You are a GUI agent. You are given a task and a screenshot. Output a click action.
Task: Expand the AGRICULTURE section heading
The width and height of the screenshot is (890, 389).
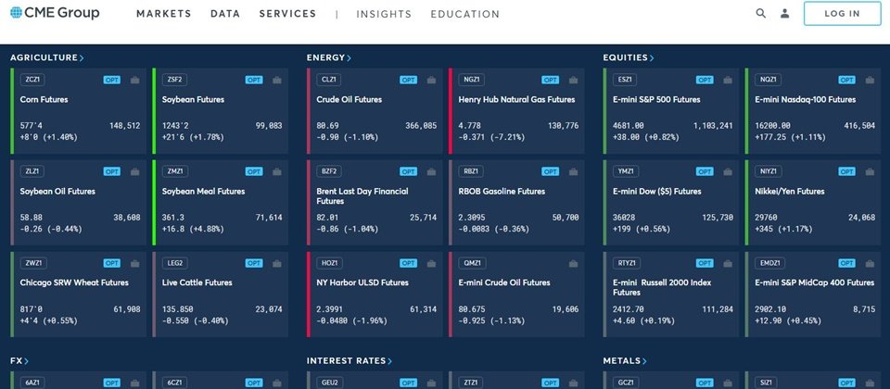(x=47, y=57)
